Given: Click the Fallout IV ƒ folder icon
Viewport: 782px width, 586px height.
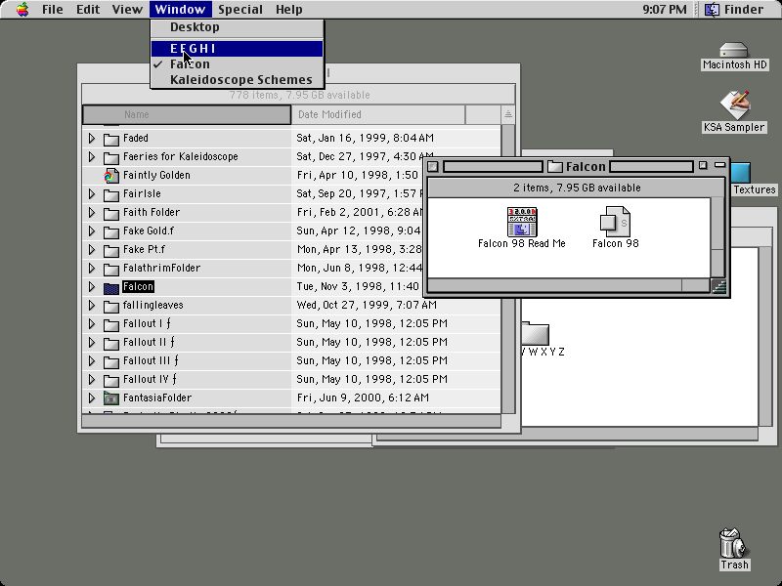Looking at the screenshot, I should 110,380.
